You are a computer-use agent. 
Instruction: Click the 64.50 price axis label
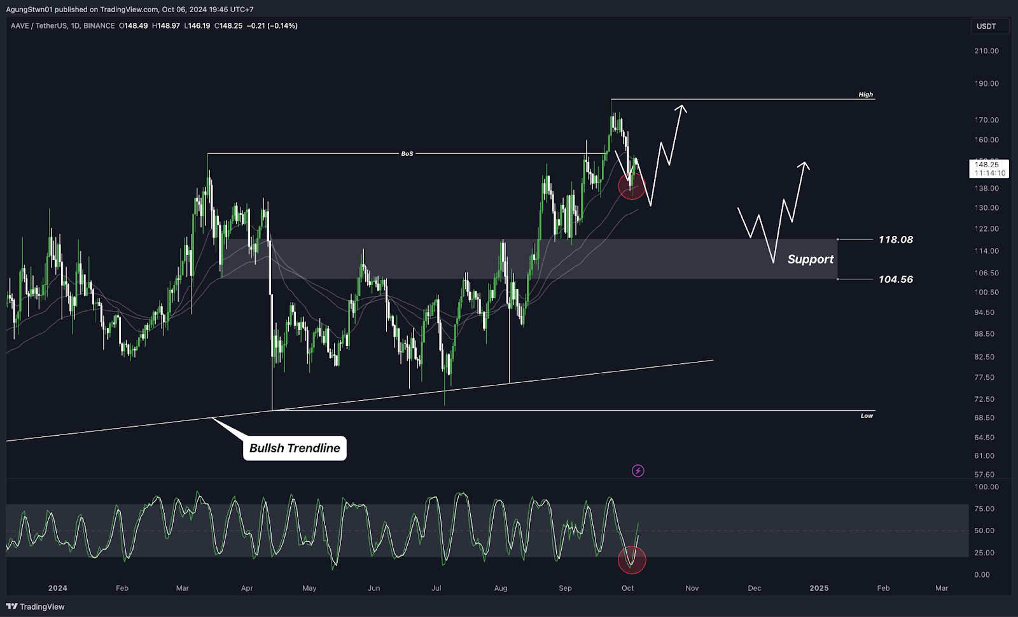[985, 438]
